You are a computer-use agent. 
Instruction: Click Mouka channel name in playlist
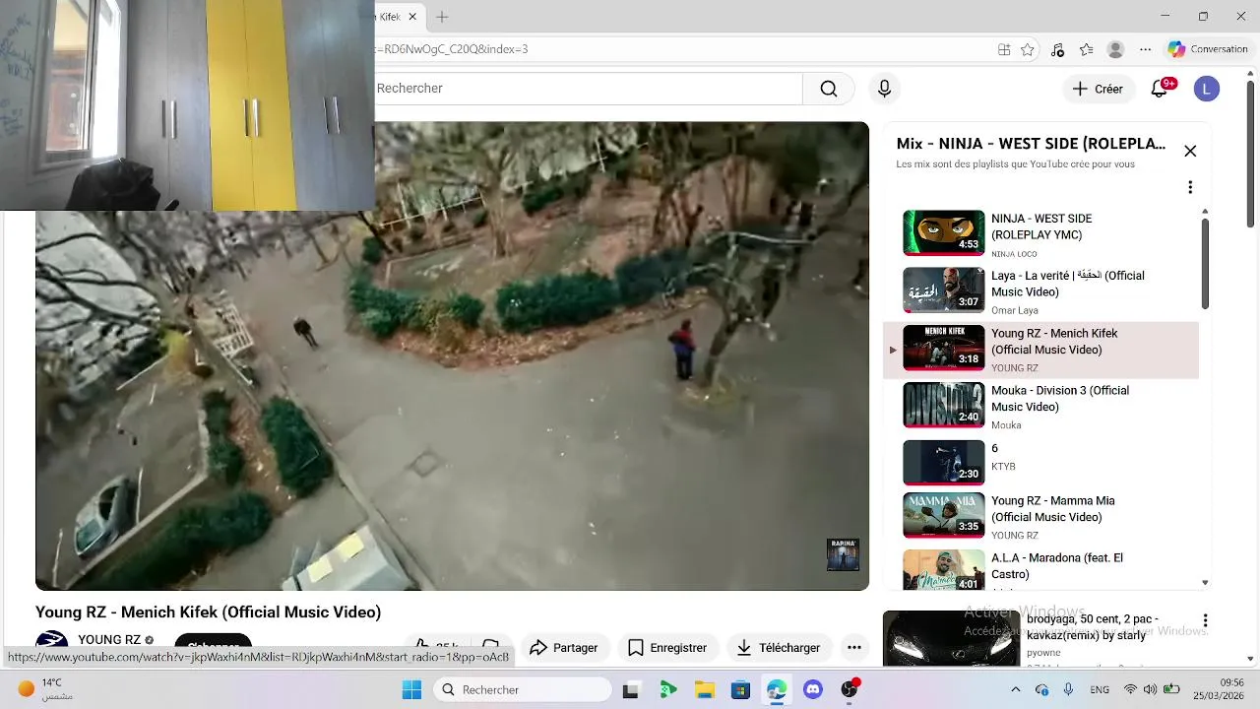pyautogui.click(x=1006, y=425)
